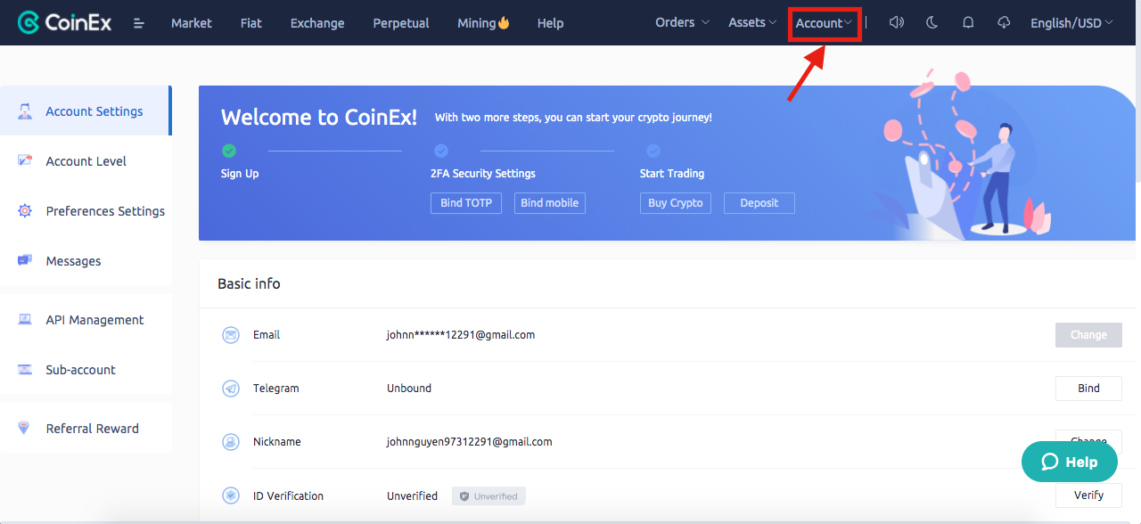Open the hamburger menu next to logo
Image resolution: width=1141 pixels, height=524 pixels.
tap(139, 23)
